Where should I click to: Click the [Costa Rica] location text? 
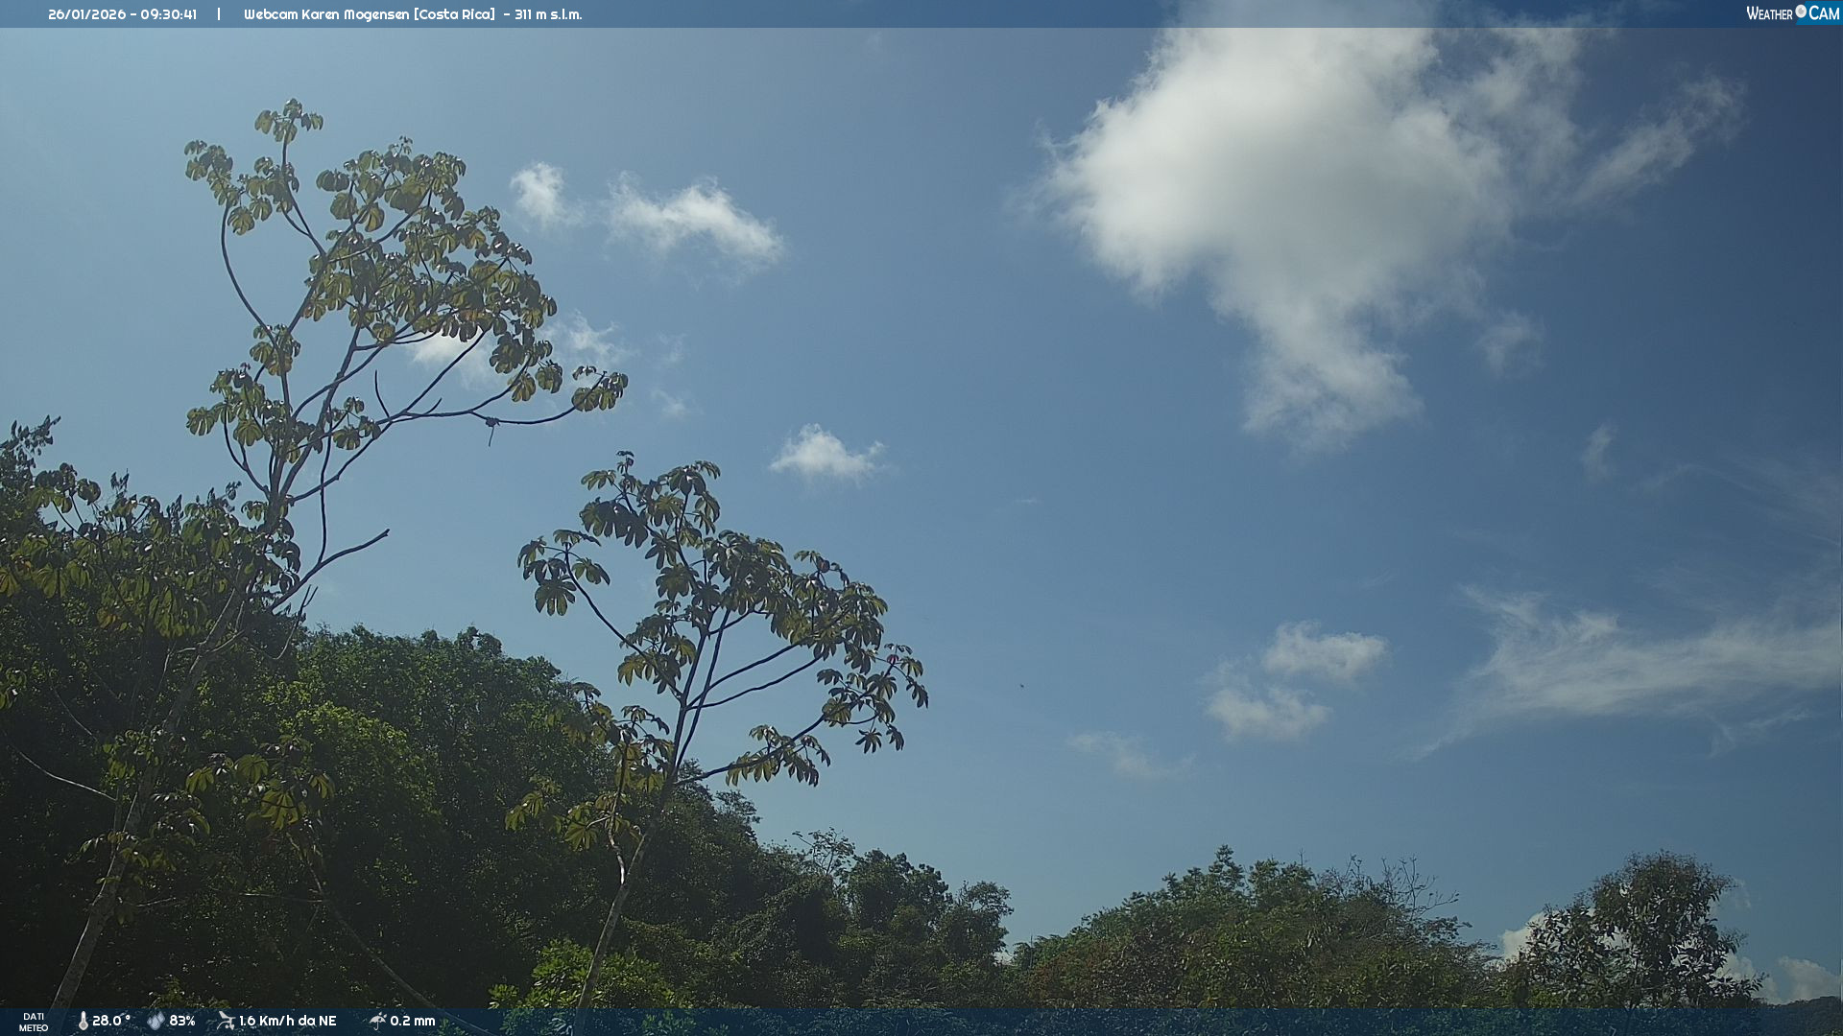pos(454,14)
